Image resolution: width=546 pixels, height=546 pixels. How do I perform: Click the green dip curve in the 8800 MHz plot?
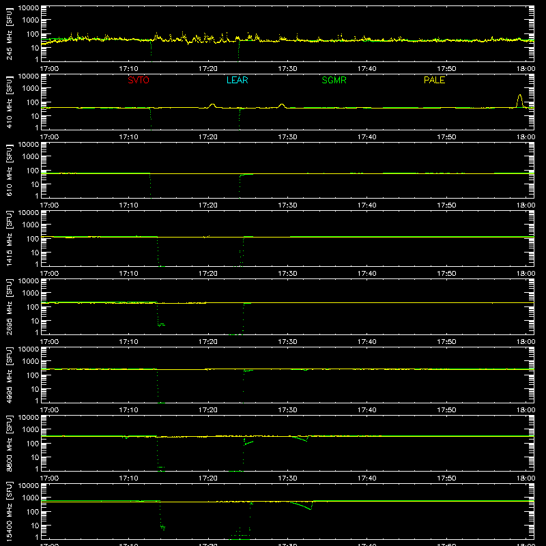pyautogui.click(x=300, y=438)
